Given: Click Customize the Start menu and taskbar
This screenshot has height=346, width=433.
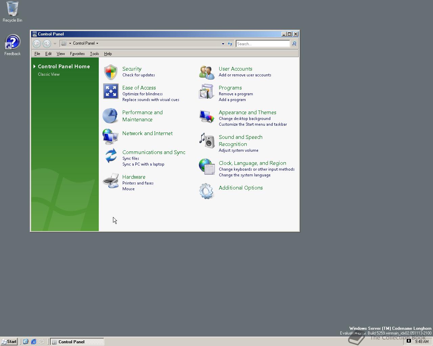Looking at the screenshot, I should point(253,124).
